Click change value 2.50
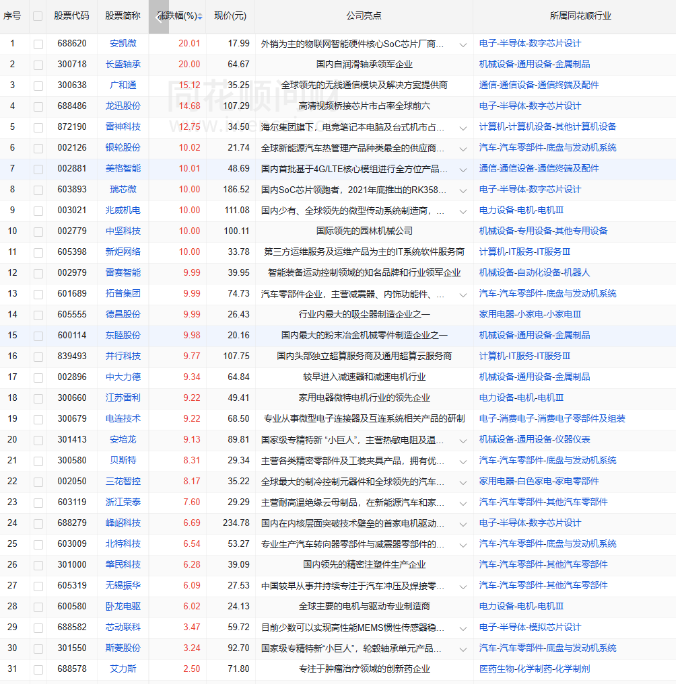 pos(192,669)
